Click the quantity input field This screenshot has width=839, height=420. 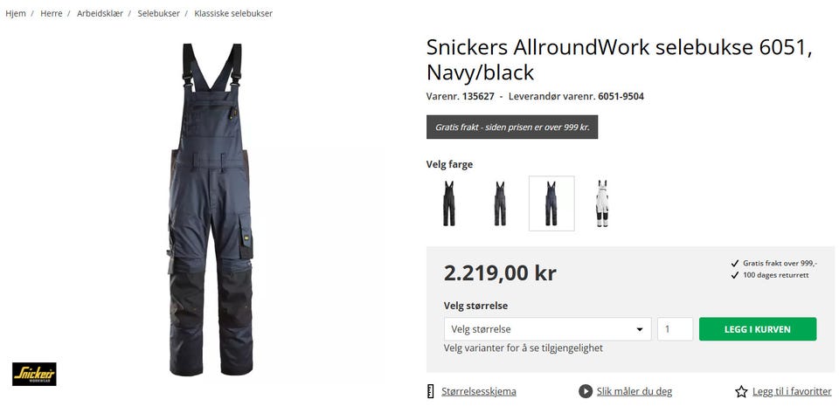point(676,329)
